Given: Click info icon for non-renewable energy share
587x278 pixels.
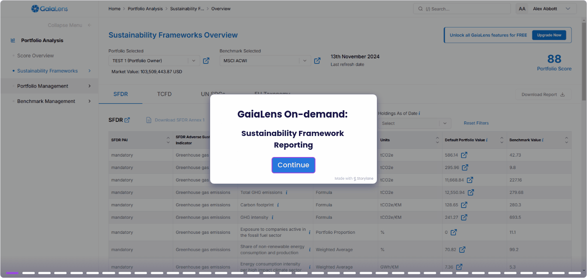Looking at the screenshot, I should coord(309,250).
